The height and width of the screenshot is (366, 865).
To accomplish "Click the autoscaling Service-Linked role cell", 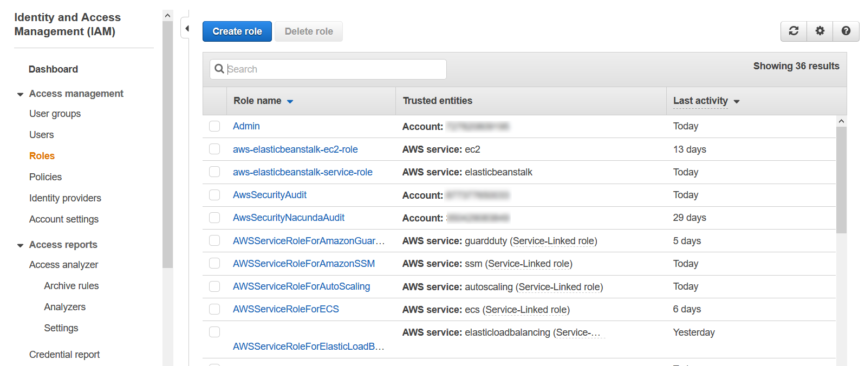I will [503, 287].
